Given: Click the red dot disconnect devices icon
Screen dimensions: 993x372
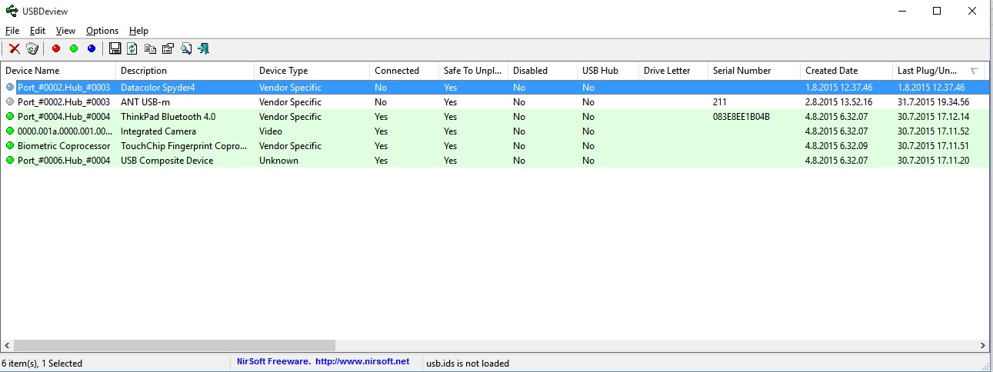Looking at the screenshot, I should tap(55, 48).
